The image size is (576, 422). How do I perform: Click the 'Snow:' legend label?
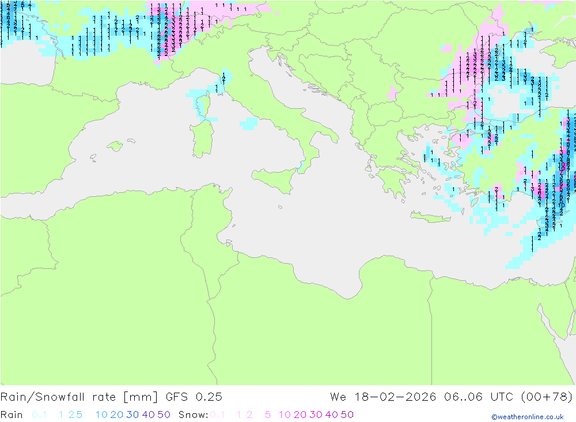tap(193, 415)
